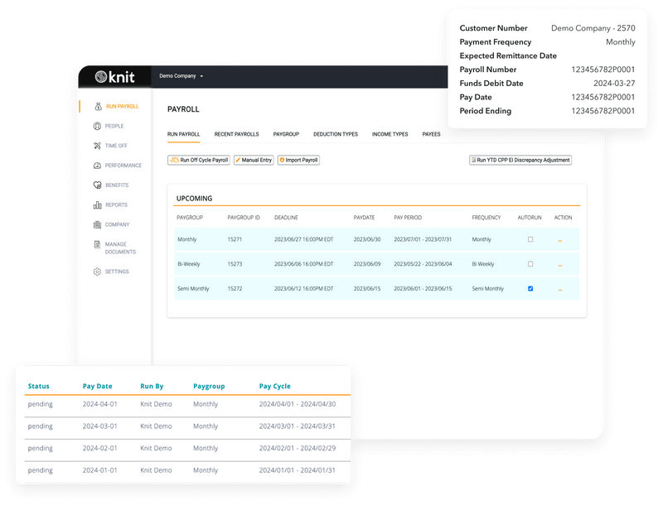
Task: Open Benefits via the heart icon
Action: (96, 185)
